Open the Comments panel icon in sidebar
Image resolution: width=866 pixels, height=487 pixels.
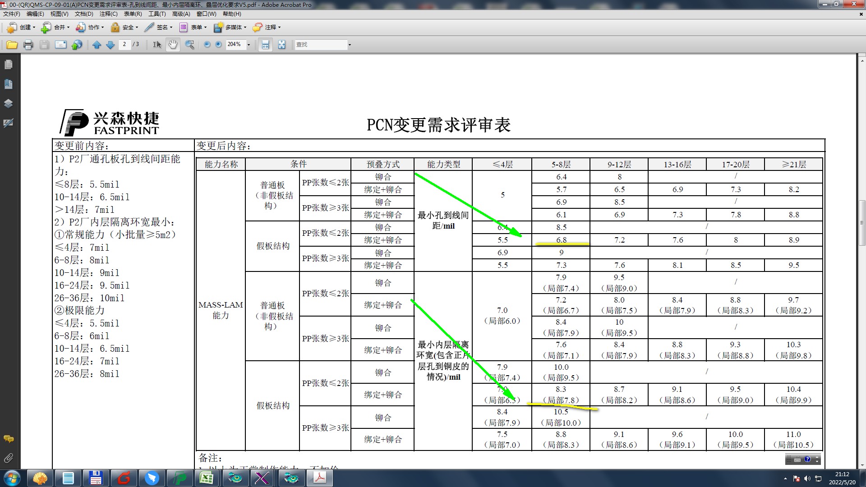pos(8,439)
